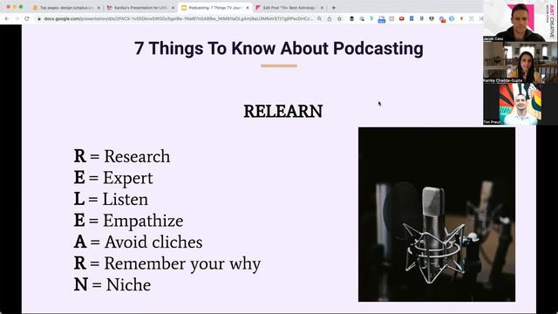Screen dimensions: 558x314
Task: Click the green extension icon
Action: 371,18
